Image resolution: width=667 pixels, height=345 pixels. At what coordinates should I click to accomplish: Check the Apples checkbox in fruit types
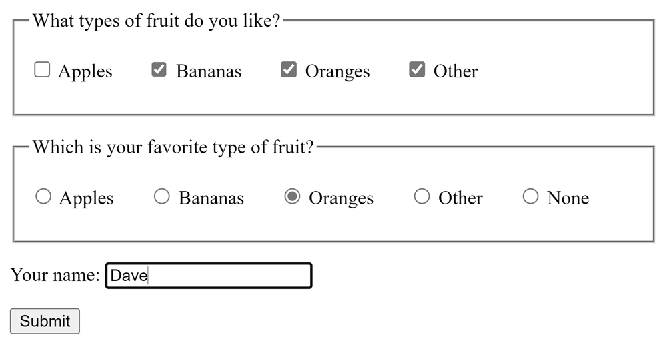pos(42,69)
